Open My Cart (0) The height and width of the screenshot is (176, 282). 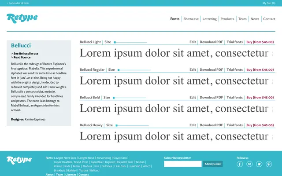coord(269,3)
